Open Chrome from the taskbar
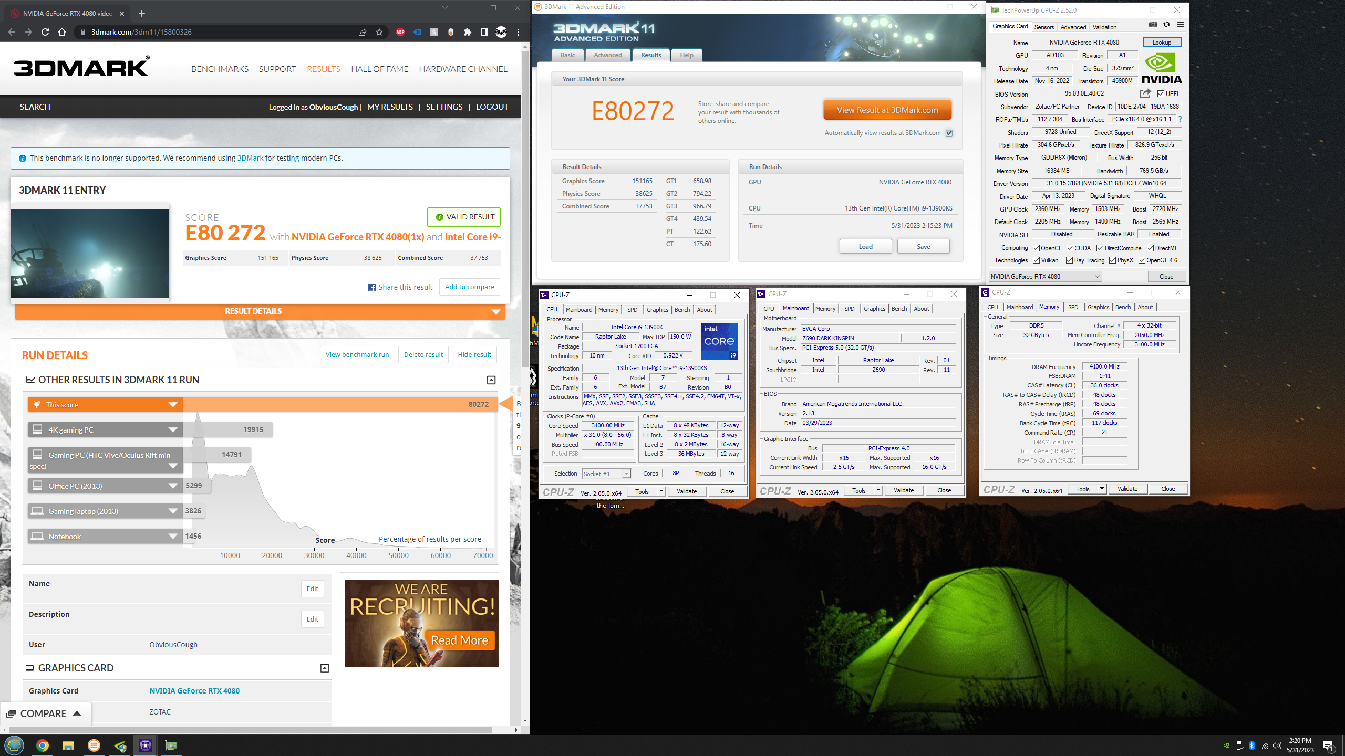Image resolution: width=1345 pixels, height=756 pixels. click(43, 745)
